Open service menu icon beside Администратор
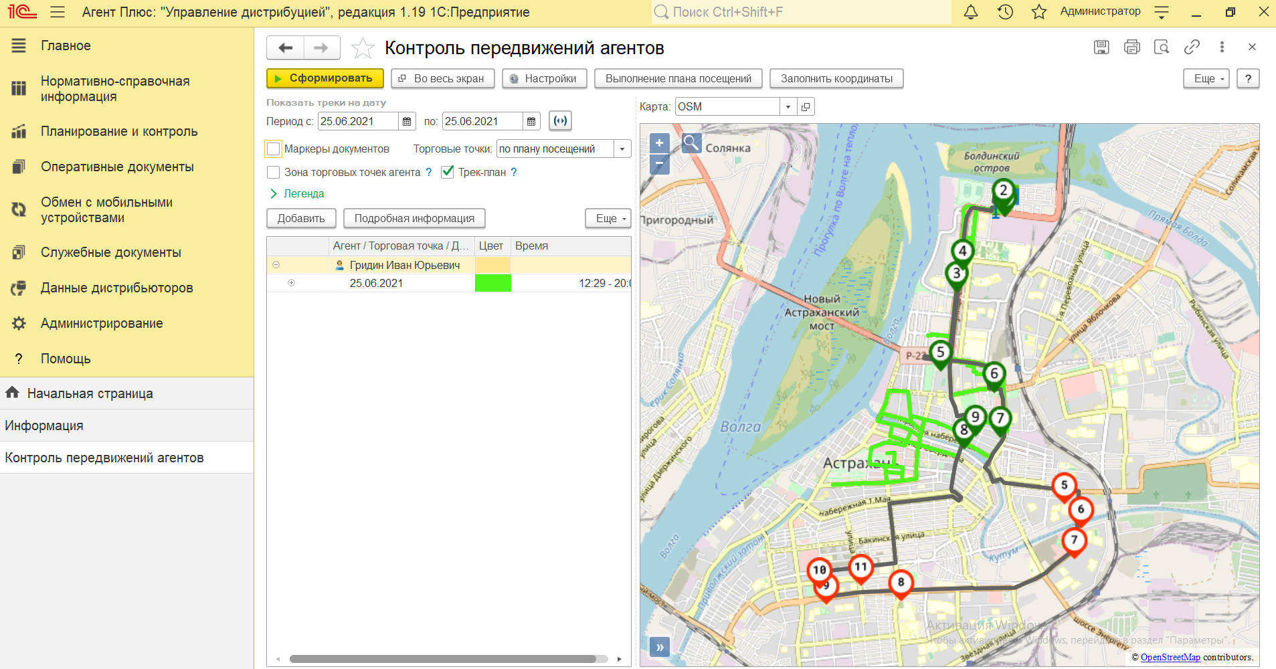This screenshot has width=1276, height=669. pos(1162,12)
